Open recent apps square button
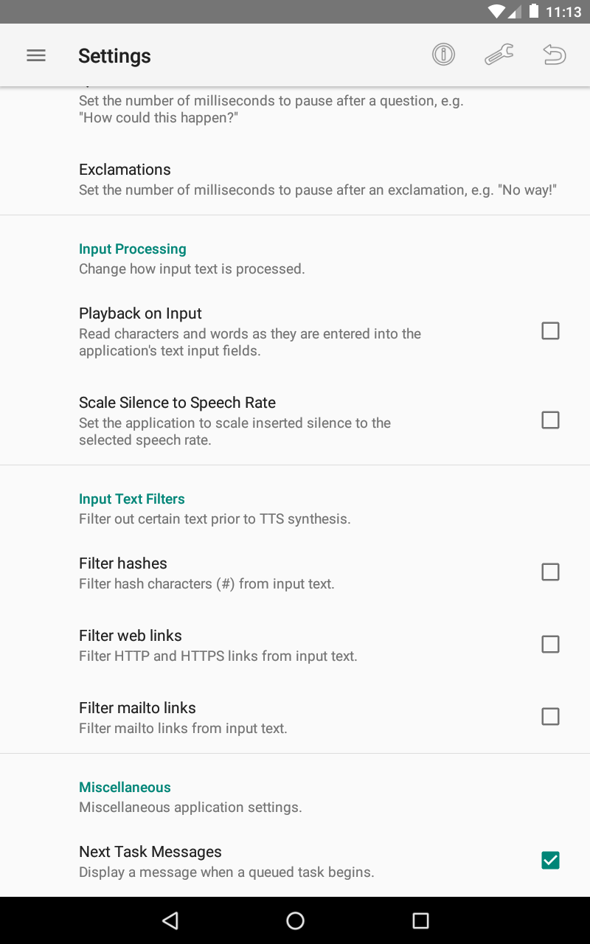 (x=420, y=920)
